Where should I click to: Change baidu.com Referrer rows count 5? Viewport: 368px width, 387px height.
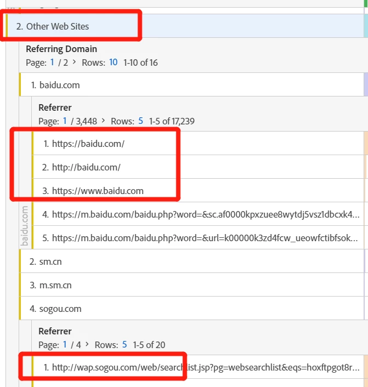(x=141, y=121)
